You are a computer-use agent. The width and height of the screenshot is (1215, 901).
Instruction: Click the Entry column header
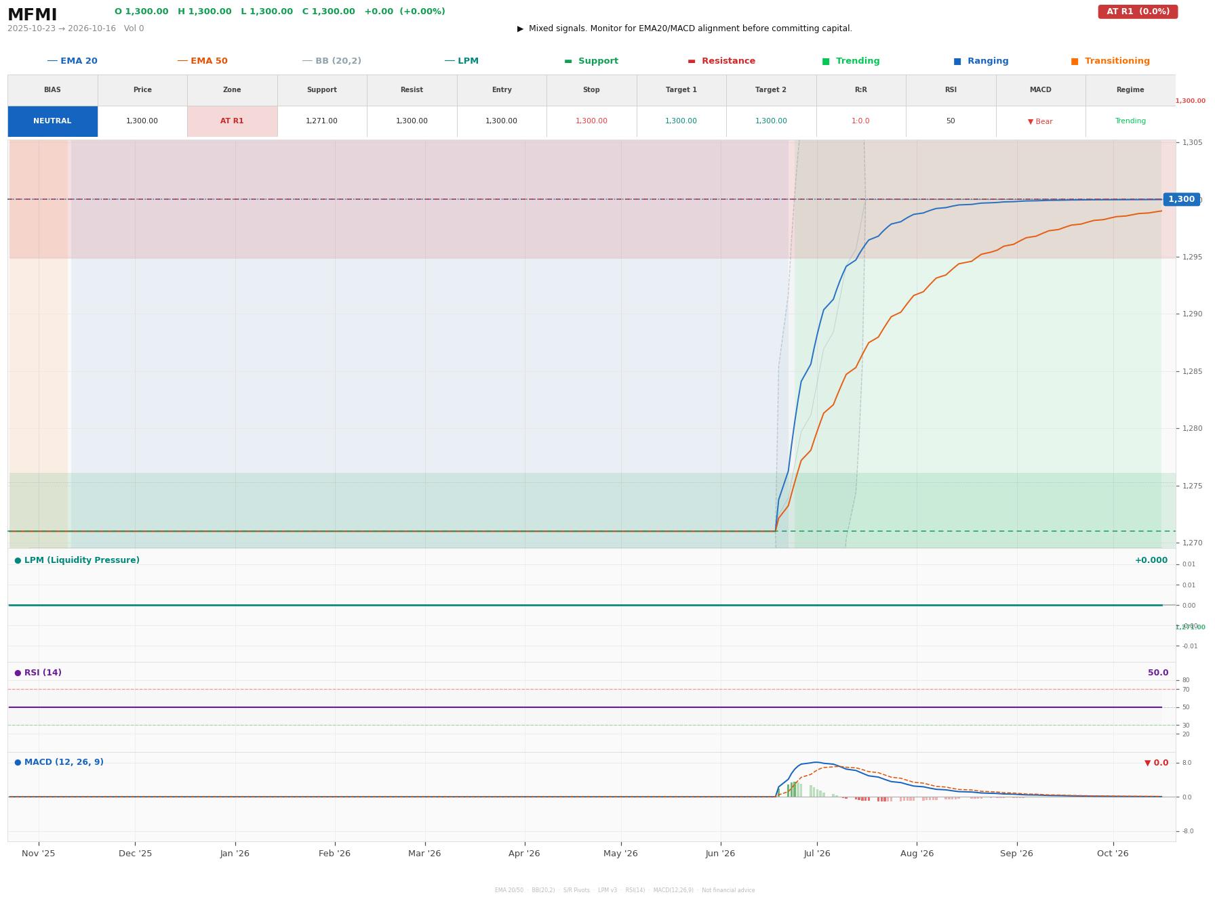coord(502,90)
